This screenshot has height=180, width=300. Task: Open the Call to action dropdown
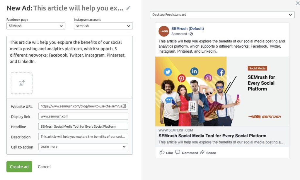(83, 147)
